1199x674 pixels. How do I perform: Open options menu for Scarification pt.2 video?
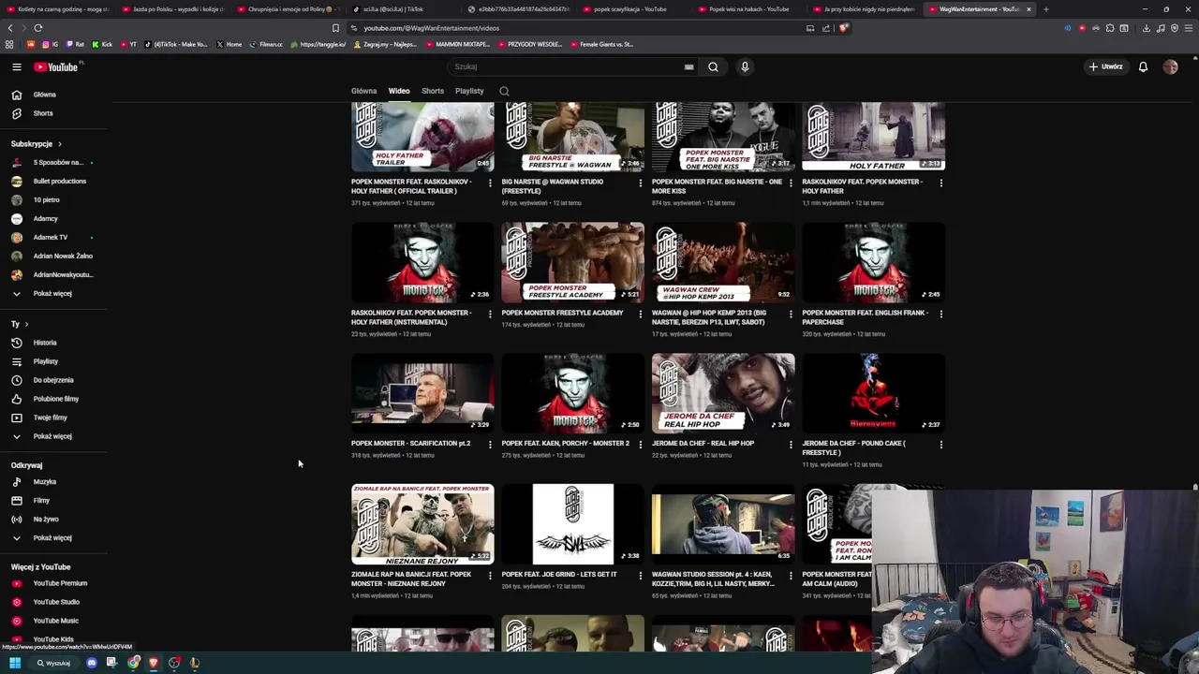point(490,445)
